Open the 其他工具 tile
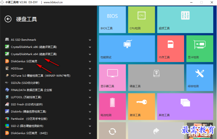 pyautogui.click(x=185, y=107)
